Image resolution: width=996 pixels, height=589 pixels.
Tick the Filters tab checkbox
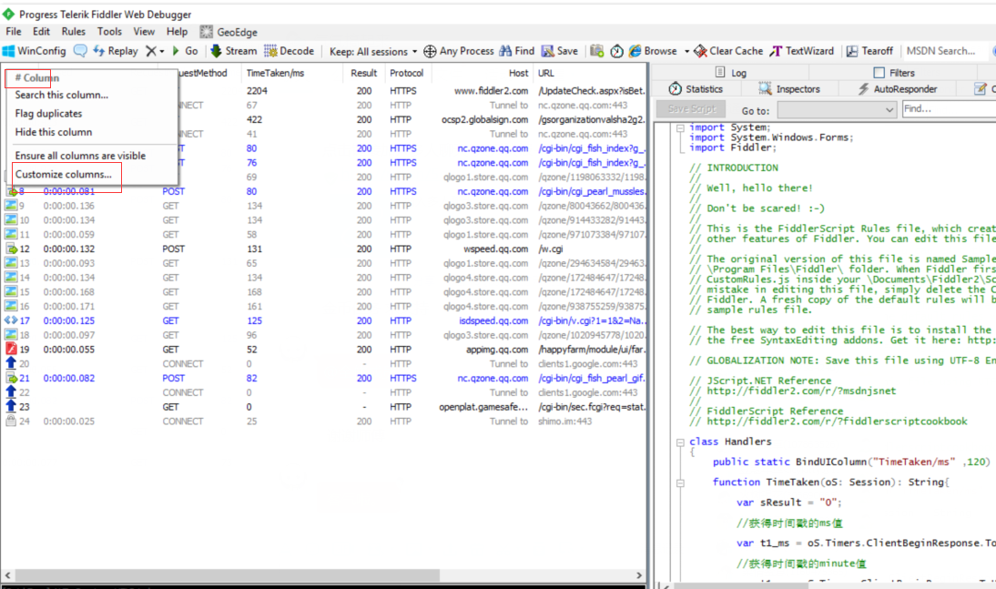[879, 73]
